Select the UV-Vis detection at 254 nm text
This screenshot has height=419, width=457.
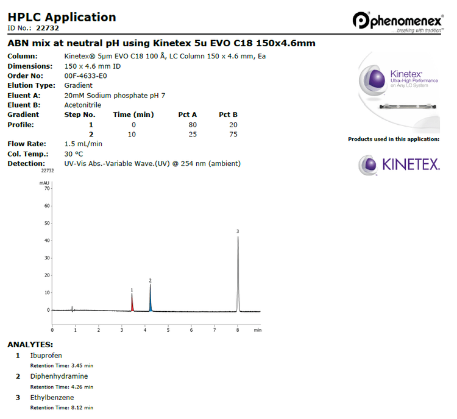(152, 164)
